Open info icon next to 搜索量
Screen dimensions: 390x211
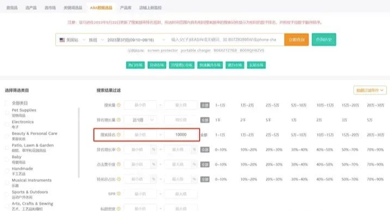pyautogui.click(x=119, y=105)
